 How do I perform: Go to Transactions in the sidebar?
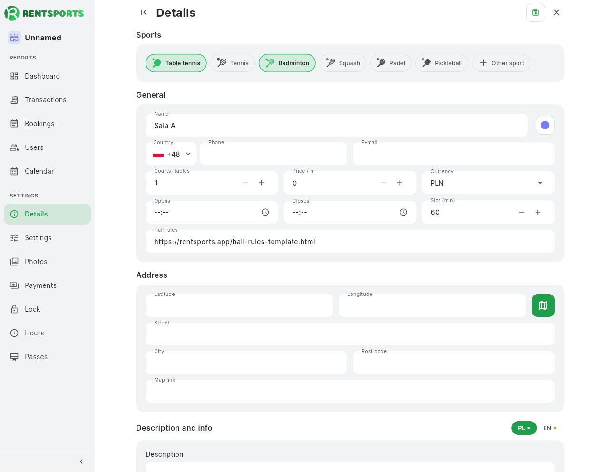[47, 100]
